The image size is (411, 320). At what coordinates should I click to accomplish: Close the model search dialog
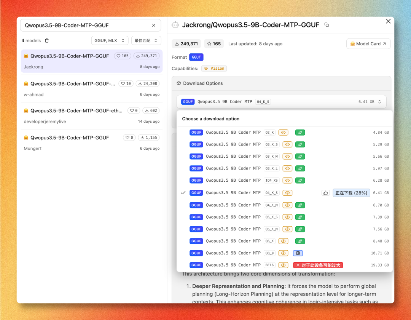tap(388, 21)
